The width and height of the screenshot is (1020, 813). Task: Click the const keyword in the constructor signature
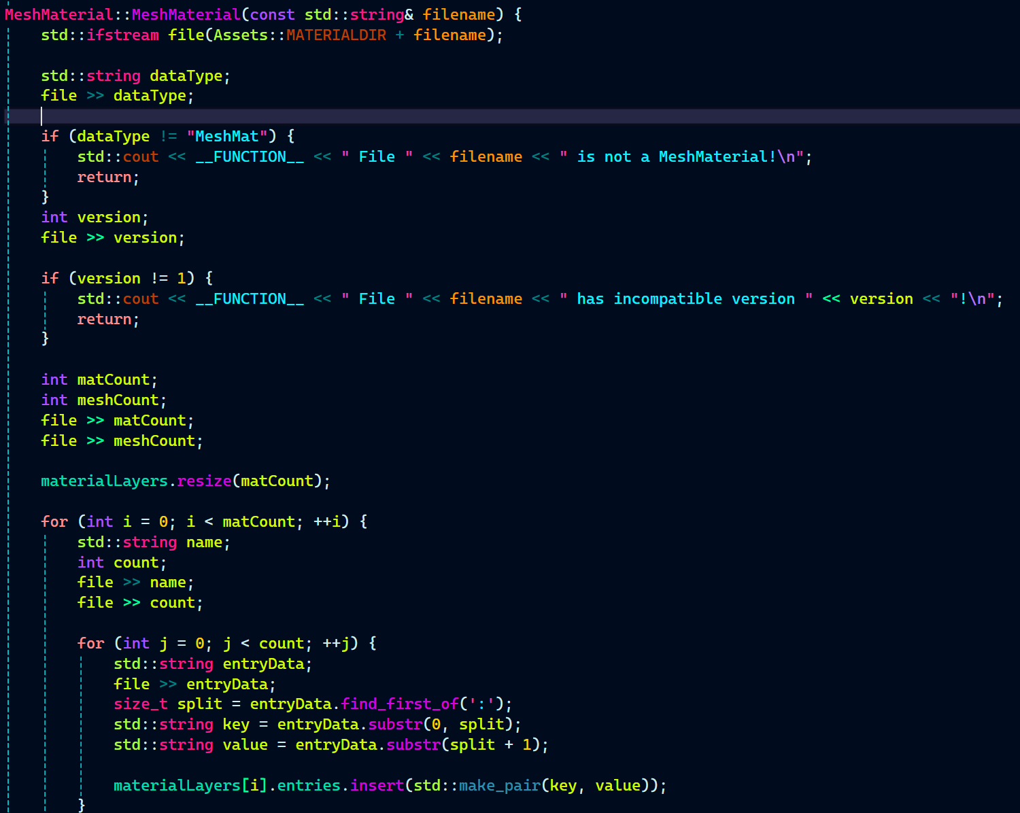point(272,15)
